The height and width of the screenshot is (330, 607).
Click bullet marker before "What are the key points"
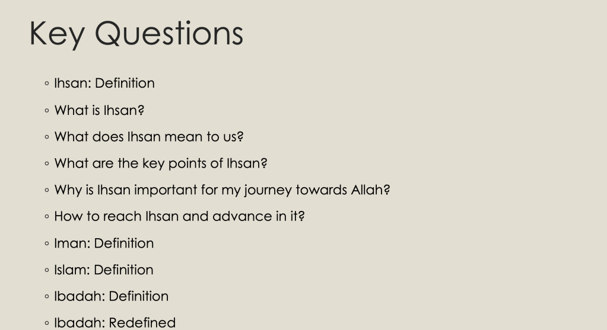click(x=47, y=164)
